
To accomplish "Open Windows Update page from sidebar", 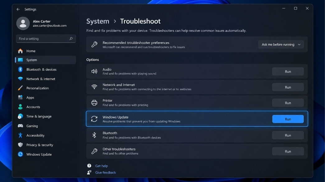I will point(46,154).
